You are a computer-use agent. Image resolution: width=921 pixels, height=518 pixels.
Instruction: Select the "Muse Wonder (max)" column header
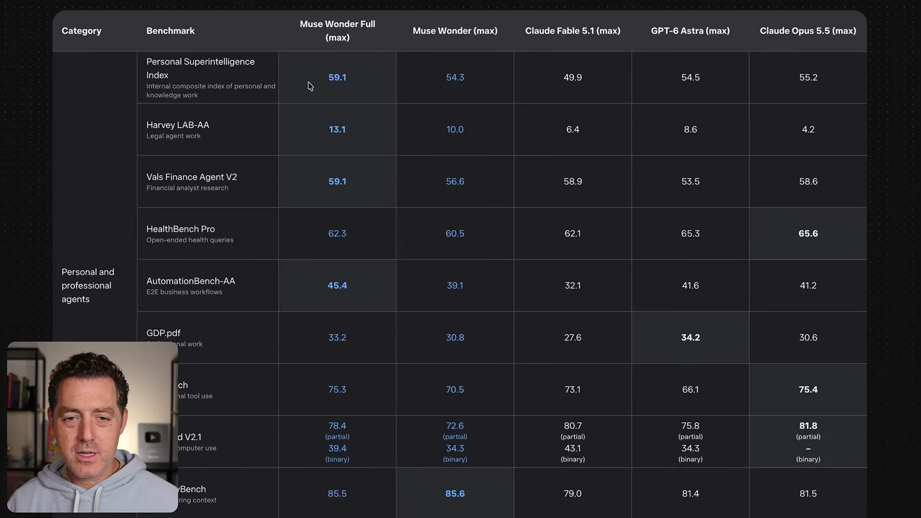pyautogui.click(x=455, y=31)
